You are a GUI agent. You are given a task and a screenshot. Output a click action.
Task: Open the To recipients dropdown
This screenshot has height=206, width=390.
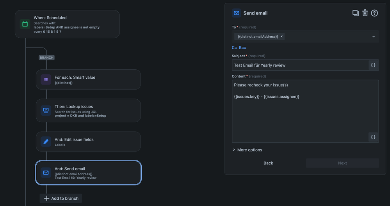(373, 37)
